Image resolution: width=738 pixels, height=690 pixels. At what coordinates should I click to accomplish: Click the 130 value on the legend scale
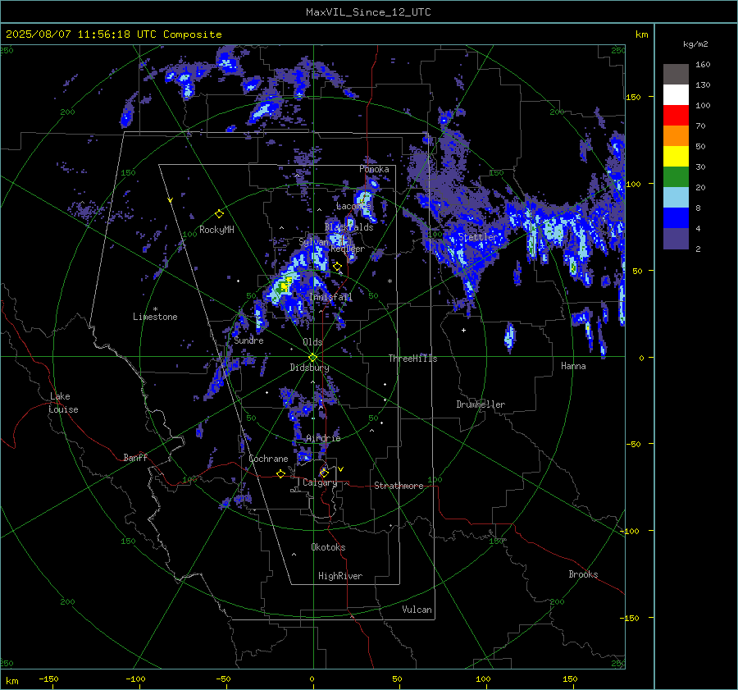click(x=703, y=85)
